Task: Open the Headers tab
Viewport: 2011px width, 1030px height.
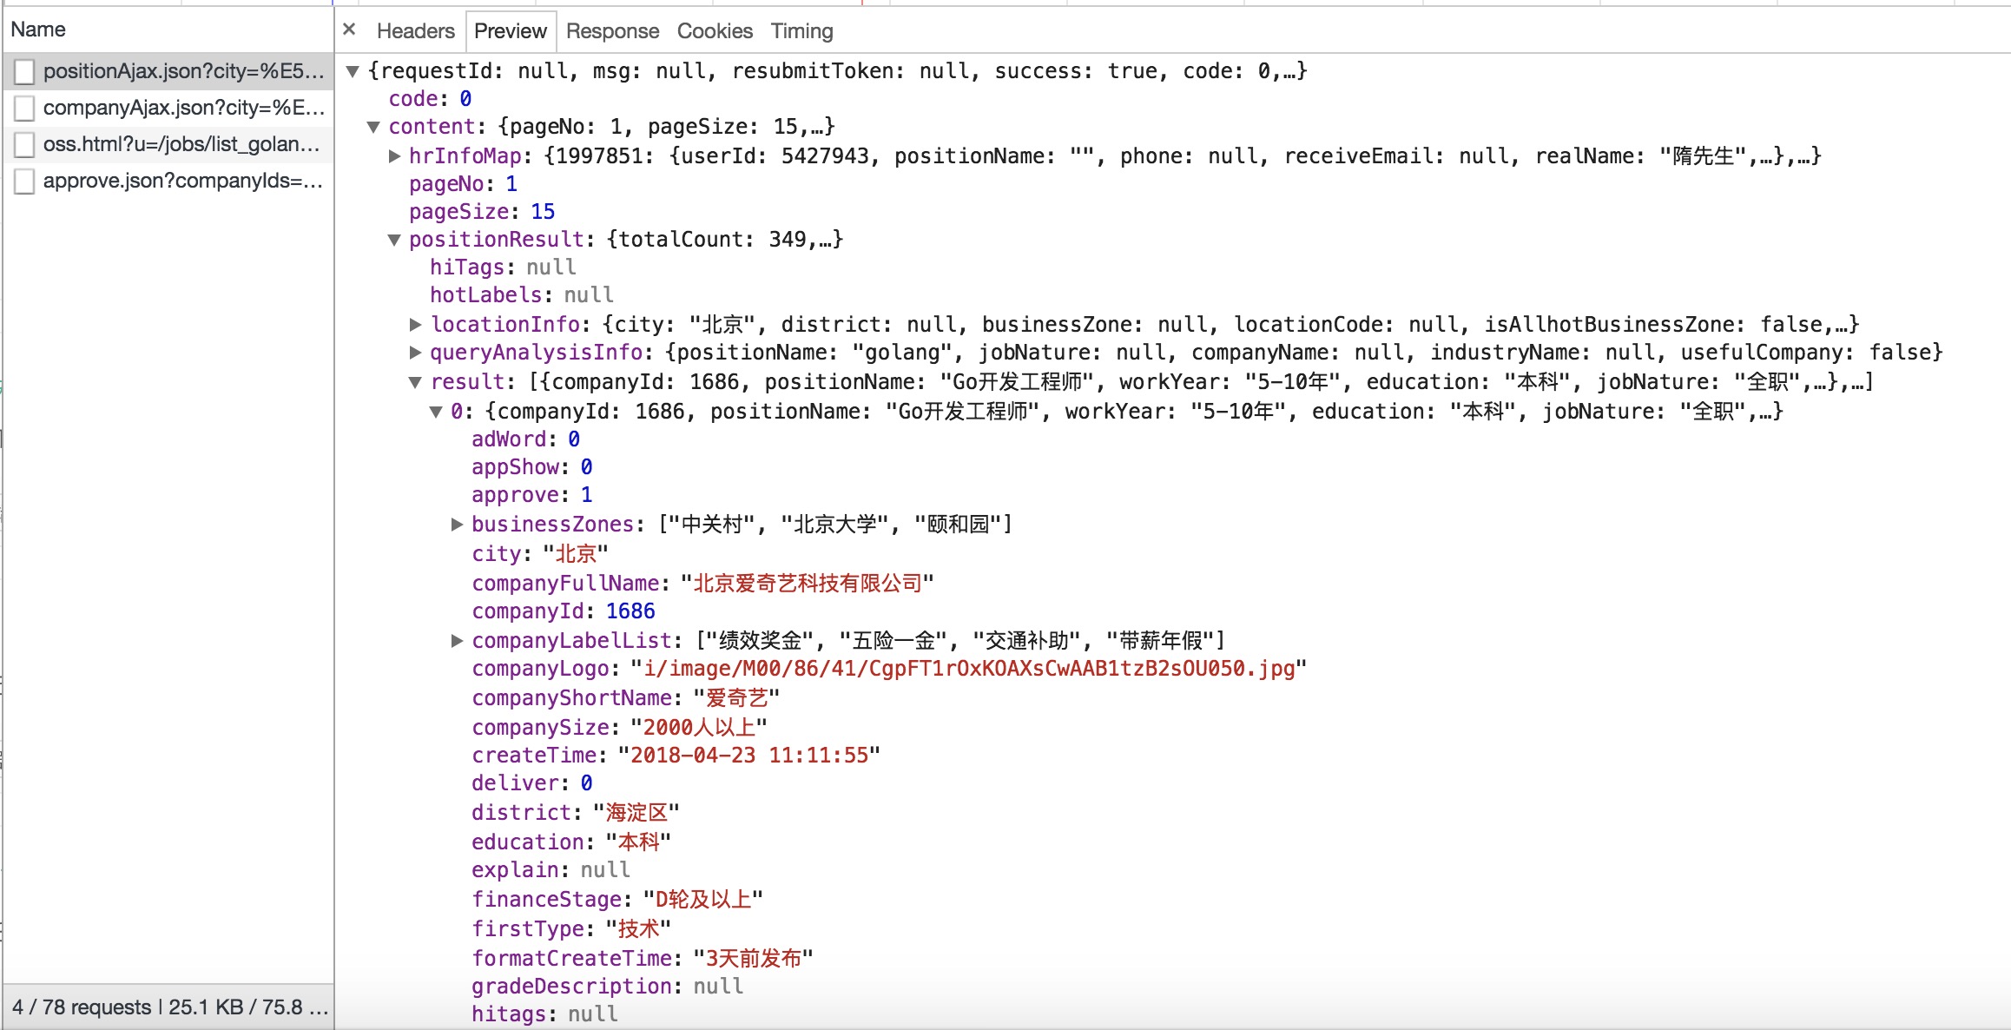Action: coord(415,31)
